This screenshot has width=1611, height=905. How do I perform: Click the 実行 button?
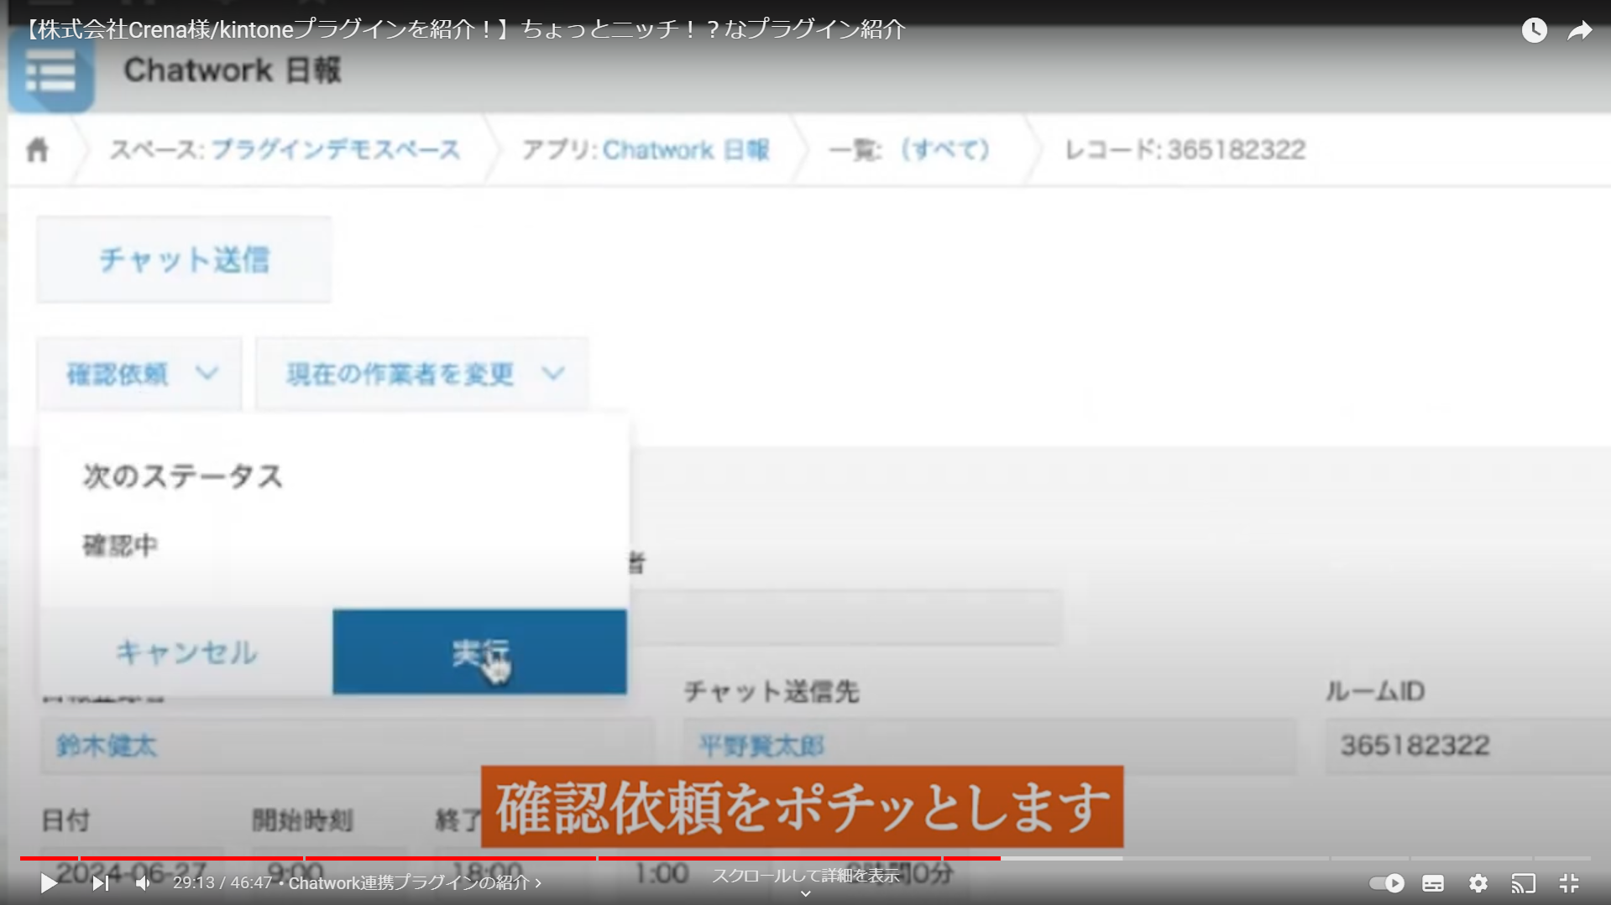(x=479, y=652)
